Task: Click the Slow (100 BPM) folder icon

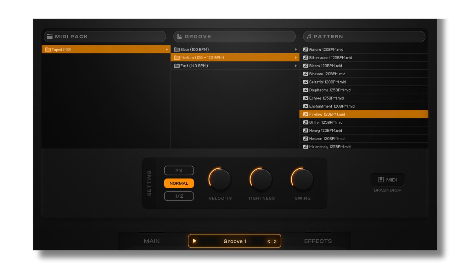Action: point(177,49)
